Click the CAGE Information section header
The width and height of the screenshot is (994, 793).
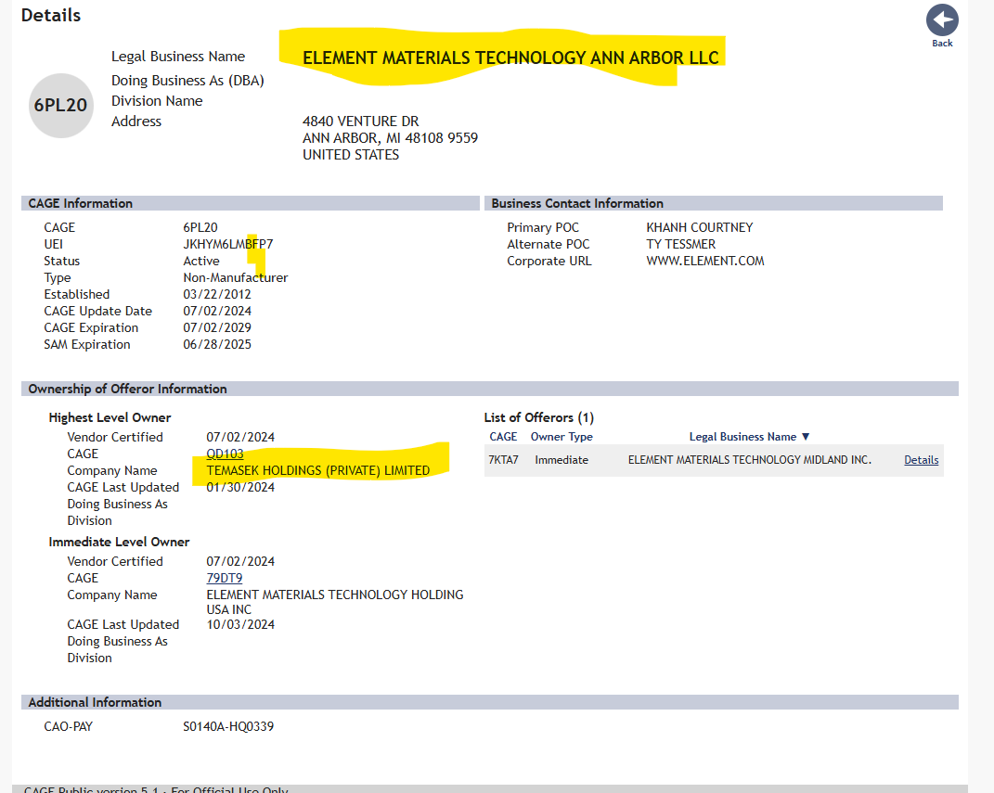pos(251,203)
